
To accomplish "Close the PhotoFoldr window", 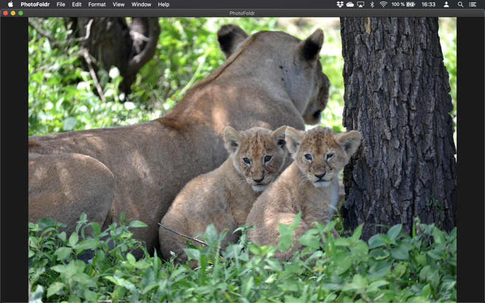I will point(5,13).
